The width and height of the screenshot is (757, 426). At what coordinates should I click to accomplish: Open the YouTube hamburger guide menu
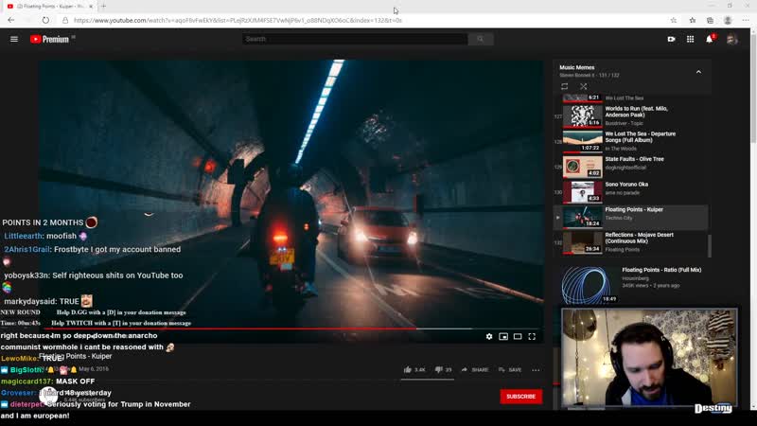tap(14, 39)
